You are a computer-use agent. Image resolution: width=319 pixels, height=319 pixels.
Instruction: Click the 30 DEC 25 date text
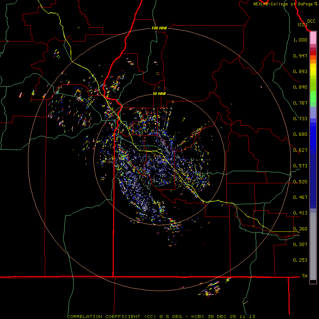[x=222, y=317]
